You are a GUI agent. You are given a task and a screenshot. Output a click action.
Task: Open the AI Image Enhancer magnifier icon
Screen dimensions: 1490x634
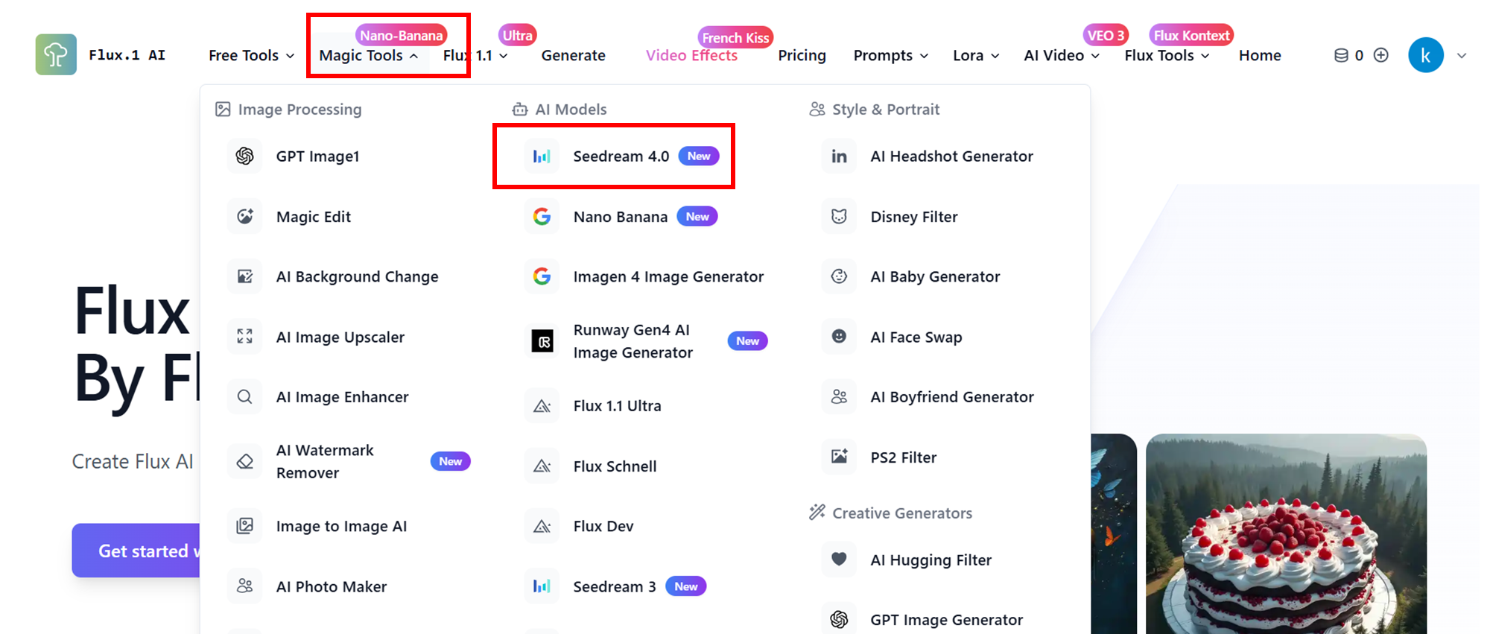coord(245,397)
